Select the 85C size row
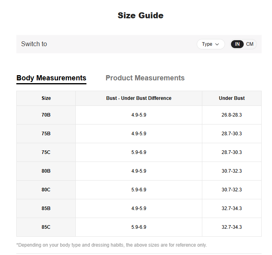The height and width of the screenshot is (255, 272). click(139, 227)
